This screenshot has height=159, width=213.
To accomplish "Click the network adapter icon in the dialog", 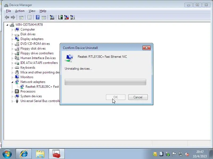I will pos(69,58).
